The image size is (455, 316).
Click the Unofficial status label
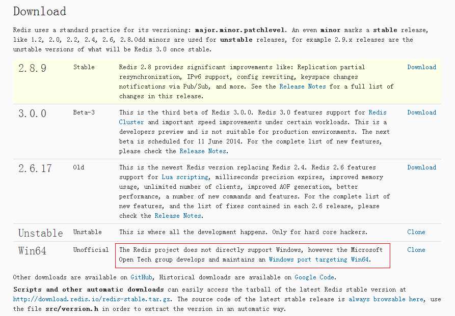pos(91,250)
